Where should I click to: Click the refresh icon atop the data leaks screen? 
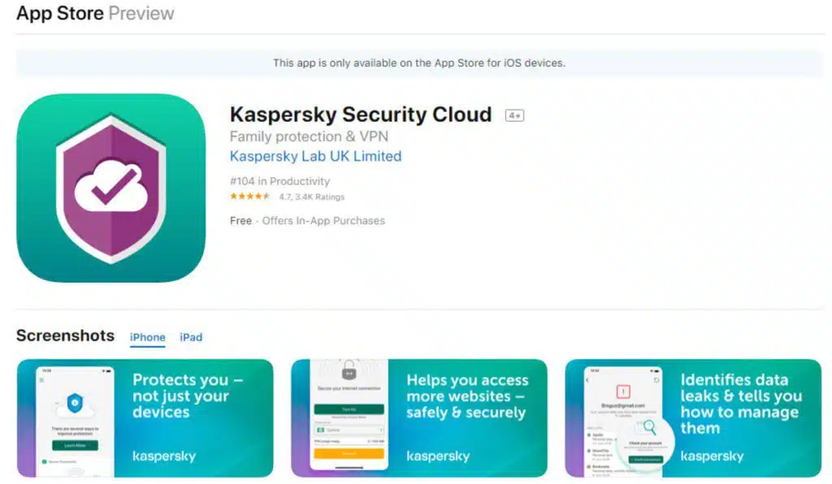(656, 379)
